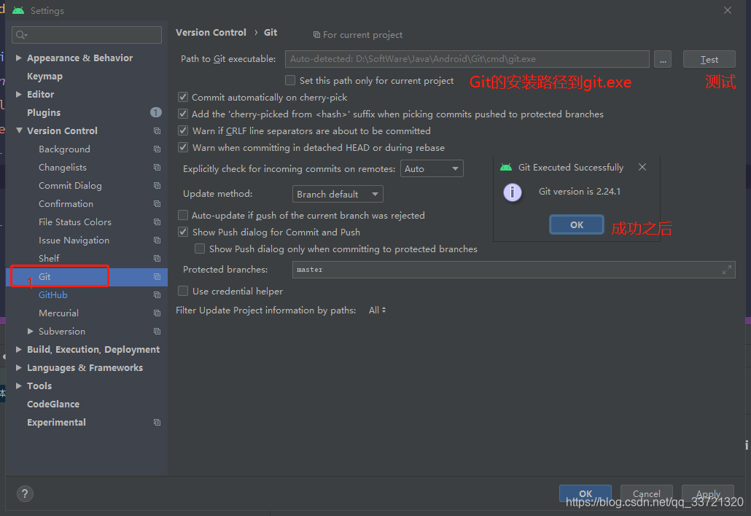Click the Protected branches 'master' field

coord(513,270)
